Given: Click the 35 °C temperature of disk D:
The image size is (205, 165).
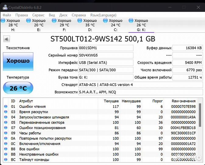Looking at the screenshot, I should tap(90, 25).
